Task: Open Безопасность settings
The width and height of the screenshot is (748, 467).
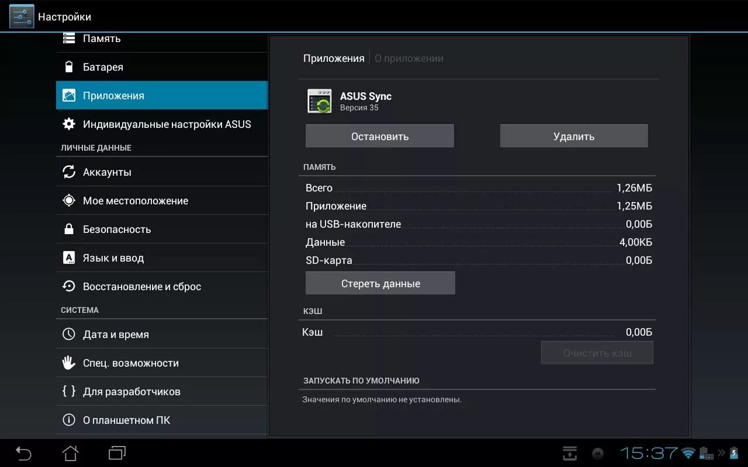Action: (162, 229)
